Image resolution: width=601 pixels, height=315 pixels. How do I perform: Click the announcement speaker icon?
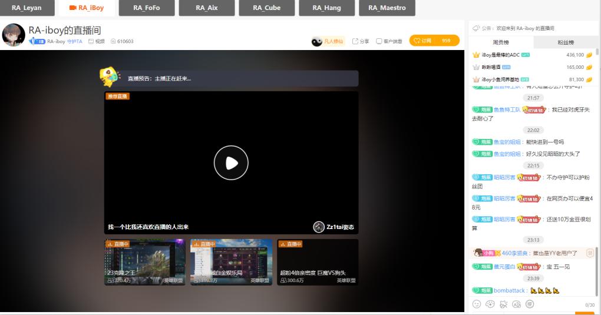476,28
